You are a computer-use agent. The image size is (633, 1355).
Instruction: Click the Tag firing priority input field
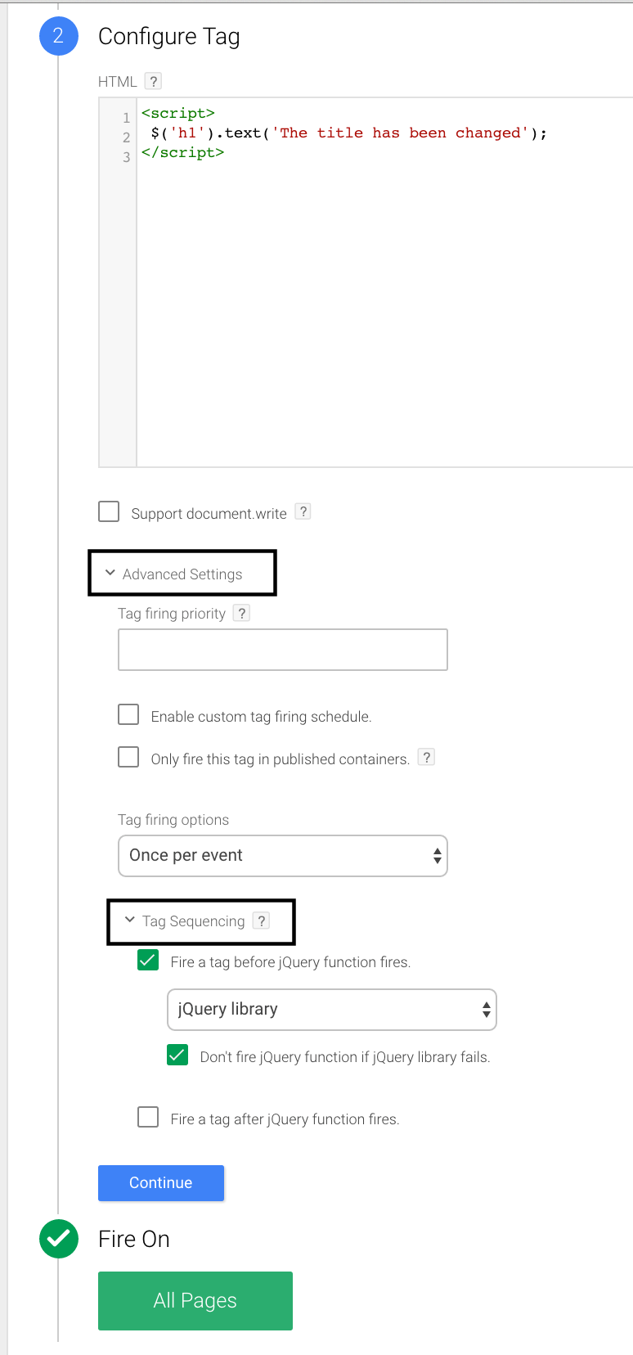coord(283,650)
